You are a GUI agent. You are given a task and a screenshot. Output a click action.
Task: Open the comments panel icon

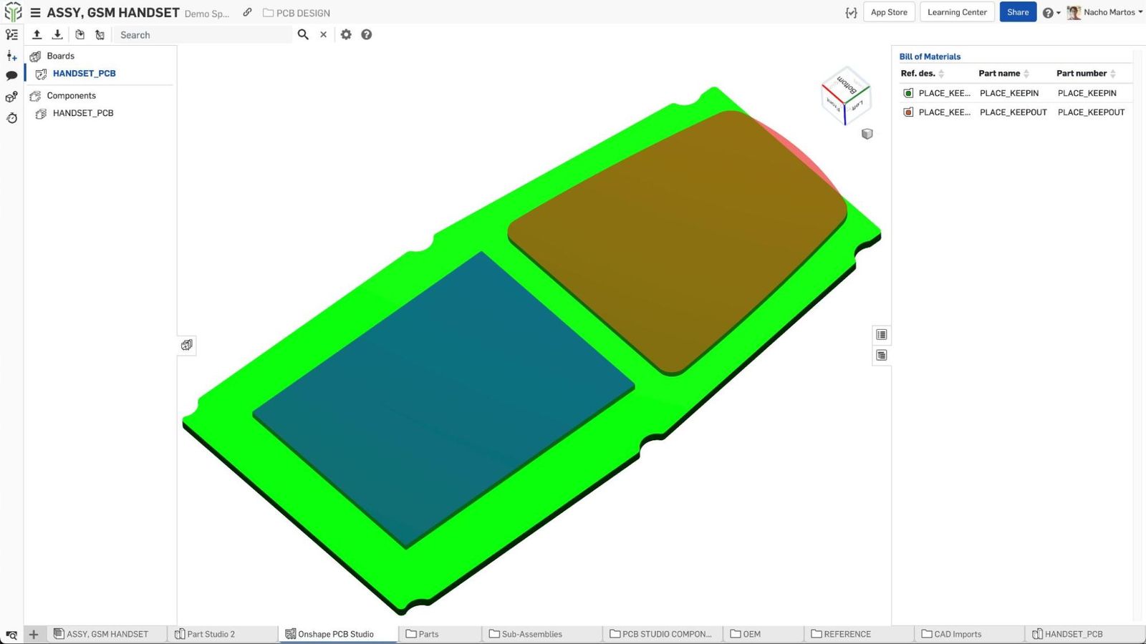click(11, 75)
